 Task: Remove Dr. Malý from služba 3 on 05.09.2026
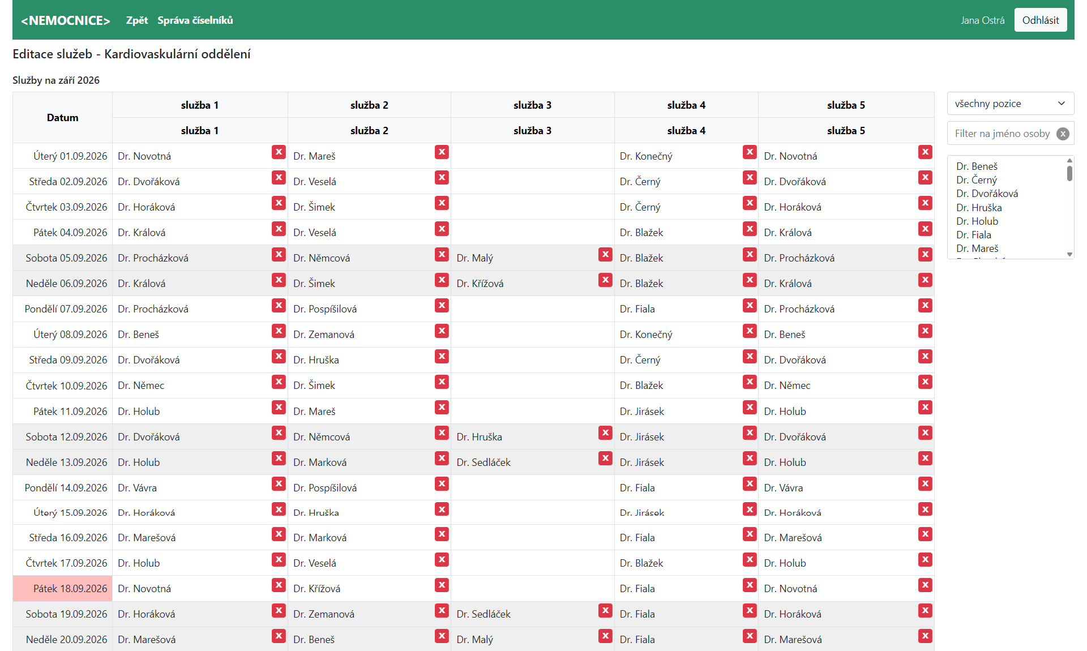[605, 254]
